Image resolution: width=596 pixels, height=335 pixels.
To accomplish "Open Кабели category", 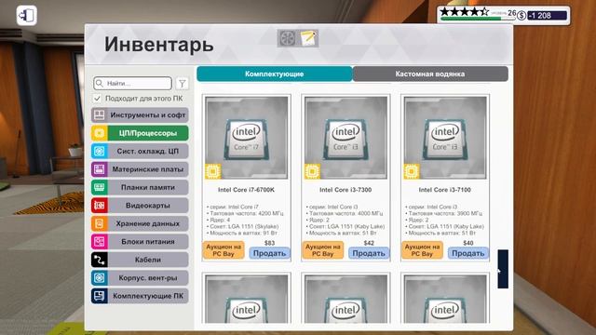I will pyautogui.click(x=140, y=260).
